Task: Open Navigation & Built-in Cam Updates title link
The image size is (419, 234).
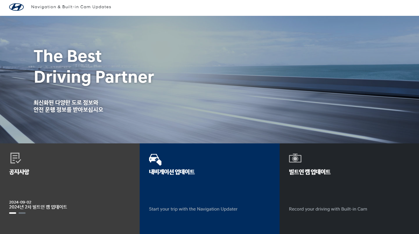Action: click(x=71, y=7)
